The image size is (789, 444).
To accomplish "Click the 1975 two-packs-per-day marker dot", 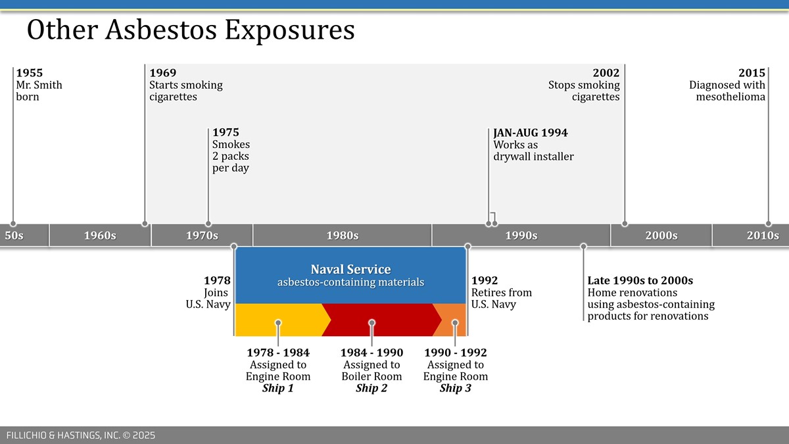I will pyautogui.click(x=208, y=224).
